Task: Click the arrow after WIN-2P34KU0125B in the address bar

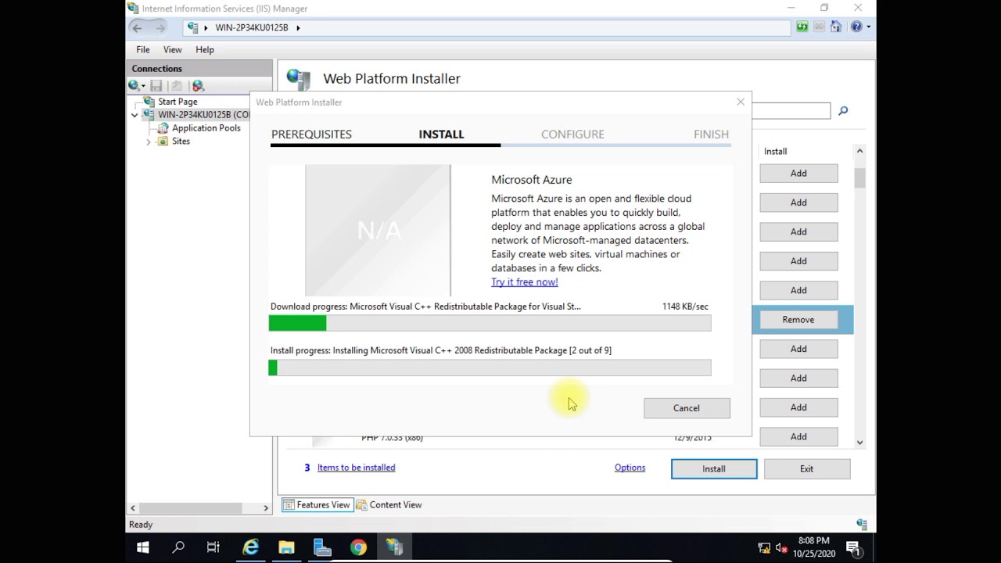Action: click(298, 27)
